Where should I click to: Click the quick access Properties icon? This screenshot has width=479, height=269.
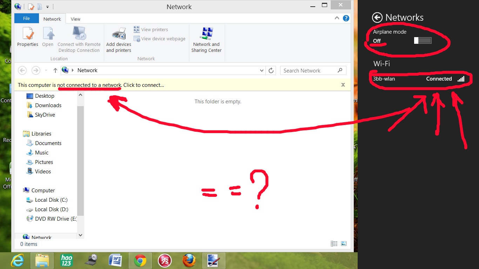(x=31, y=7)
